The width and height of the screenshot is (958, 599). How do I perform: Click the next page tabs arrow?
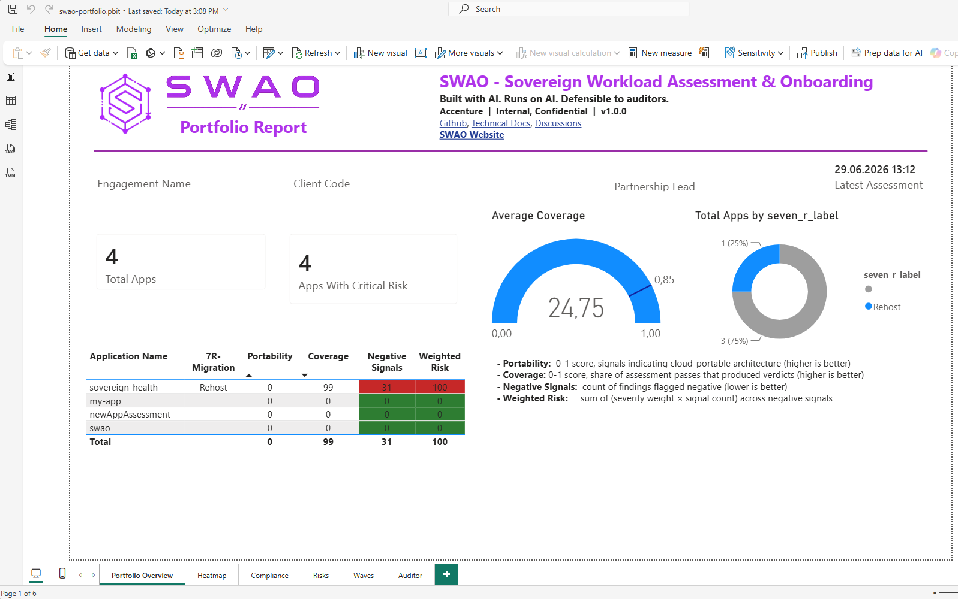(x=93, y=575)
